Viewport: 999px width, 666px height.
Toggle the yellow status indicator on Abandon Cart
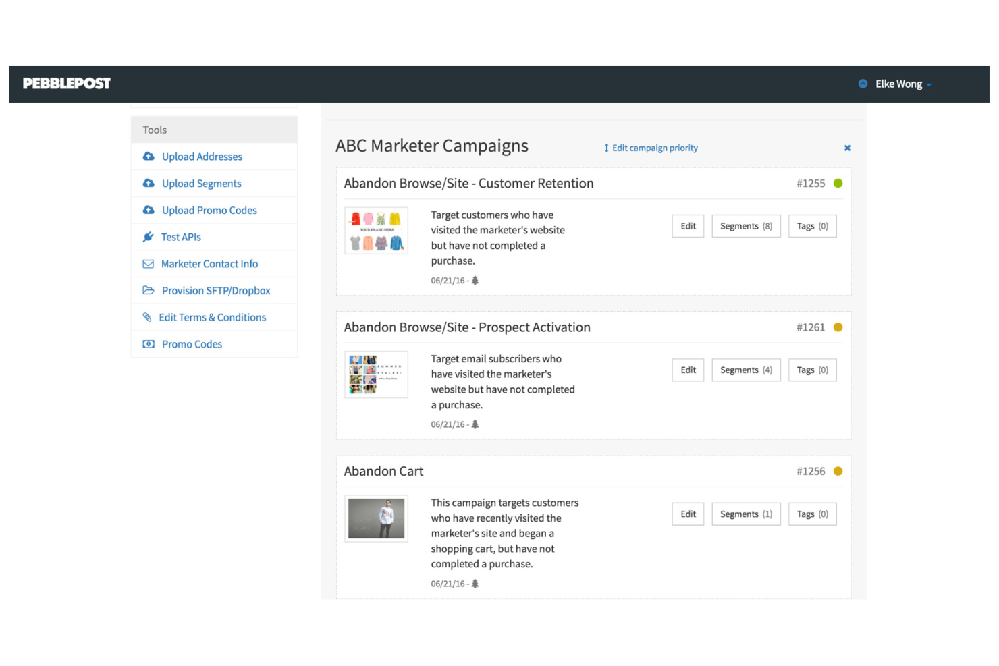[838, 470]
